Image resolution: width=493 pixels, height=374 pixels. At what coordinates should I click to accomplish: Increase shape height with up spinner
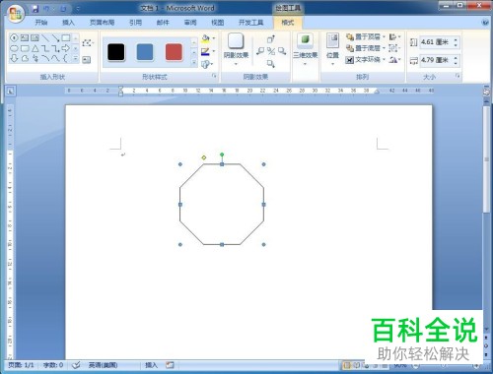(x=456, y=39)
